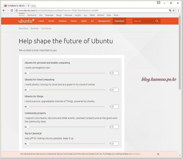
Task: Close the Contribute to Ubuntu tab
Action: point(28,6)
